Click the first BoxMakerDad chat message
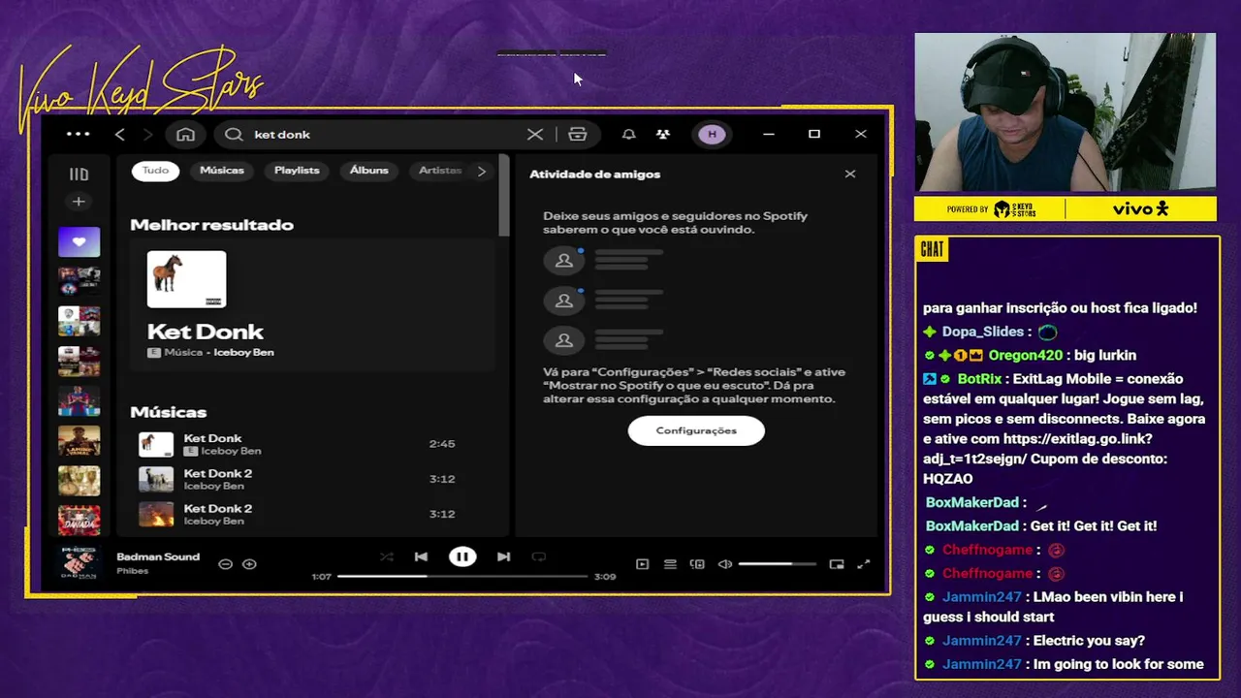 (986, 502)
